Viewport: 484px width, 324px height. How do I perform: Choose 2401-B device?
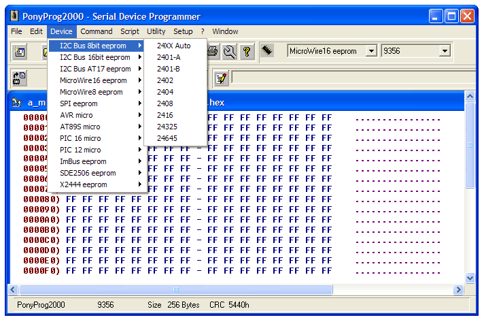175,69
